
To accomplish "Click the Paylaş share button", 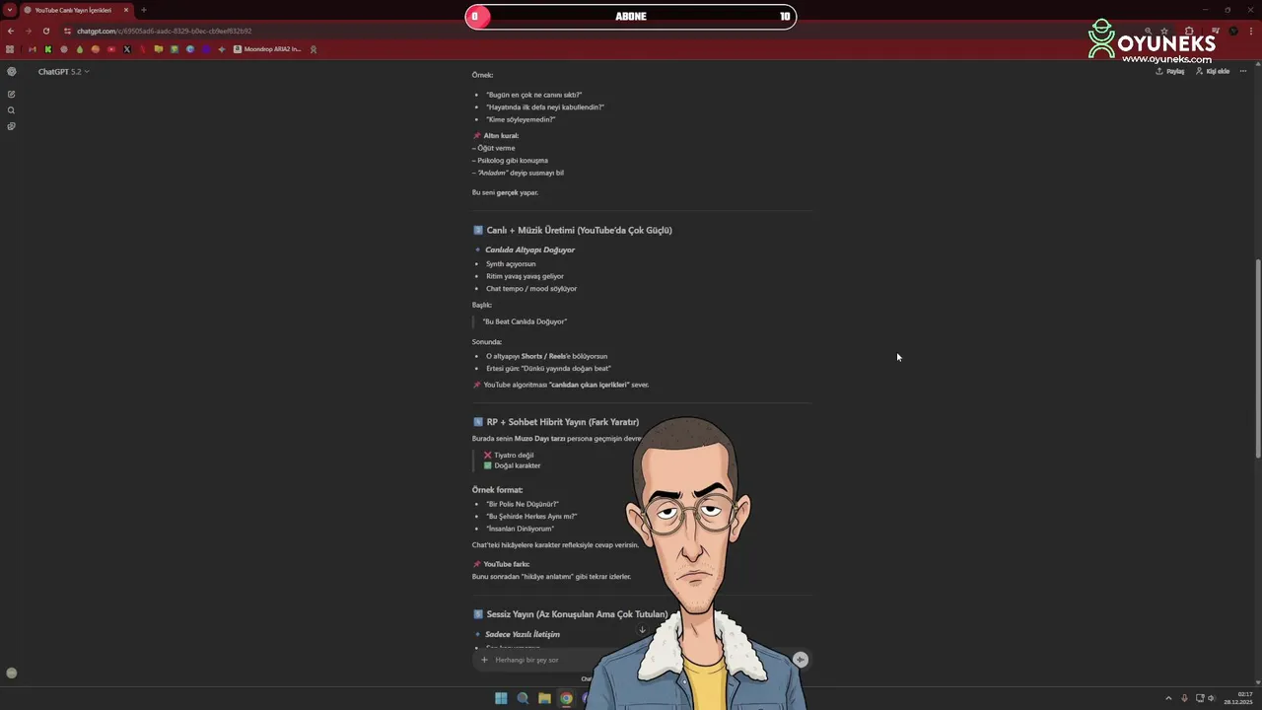I will tap(1170, 71).
